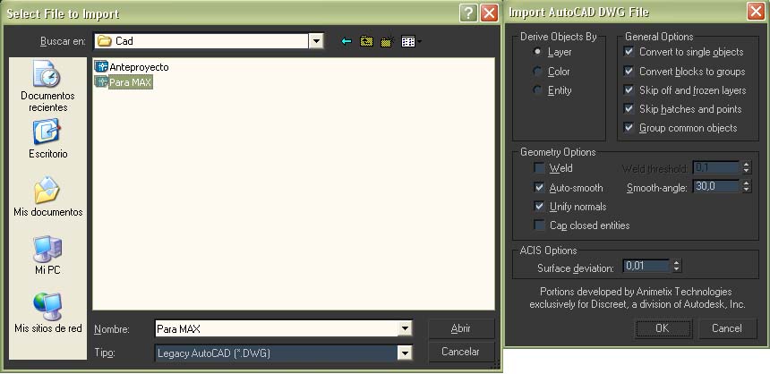Image resolution: width=770 pixels, height=374 pixels.
Task: Select Derive Objects By Entity
Action: (x=553, y=90)
